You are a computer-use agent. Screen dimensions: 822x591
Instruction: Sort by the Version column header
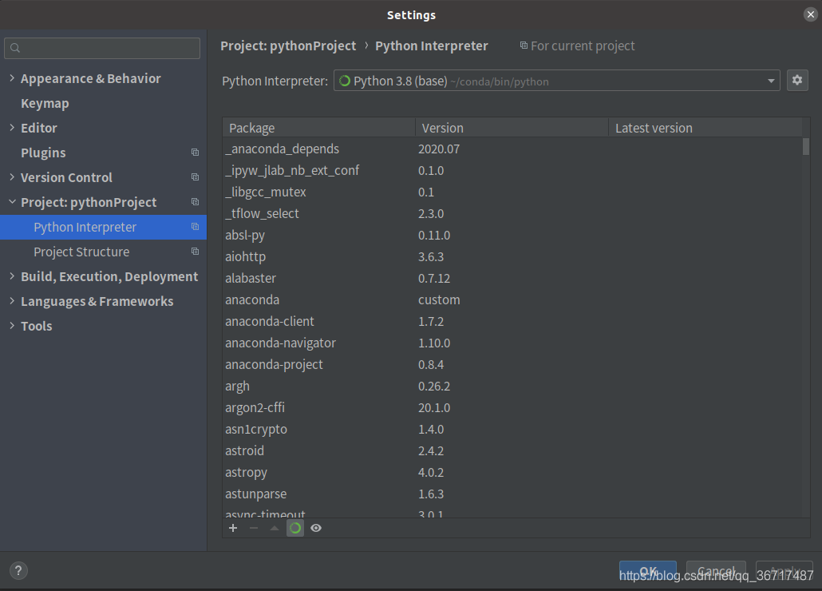(512, 128)
